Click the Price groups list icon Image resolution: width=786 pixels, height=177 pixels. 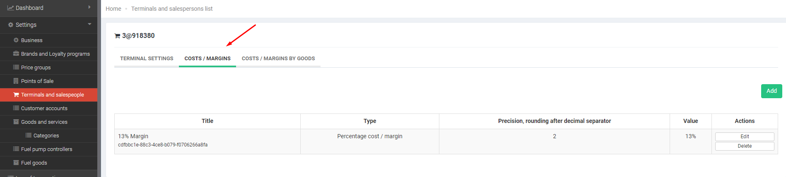16,67
